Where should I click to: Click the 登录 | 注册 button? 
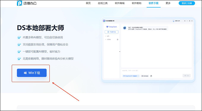(187, 3)
